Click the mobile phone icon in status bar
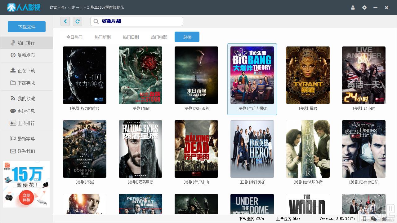This screenshot has height=223, width=397. point(364,219)
